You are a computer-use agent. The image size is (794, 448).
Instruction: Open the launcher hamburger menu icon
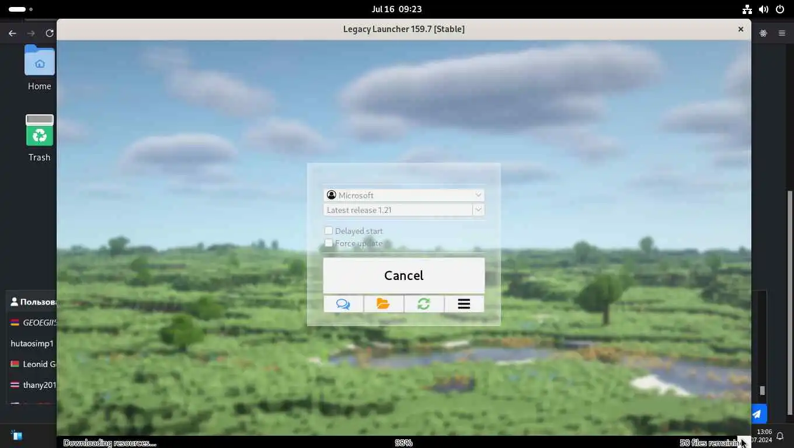(x=464, y=304)
